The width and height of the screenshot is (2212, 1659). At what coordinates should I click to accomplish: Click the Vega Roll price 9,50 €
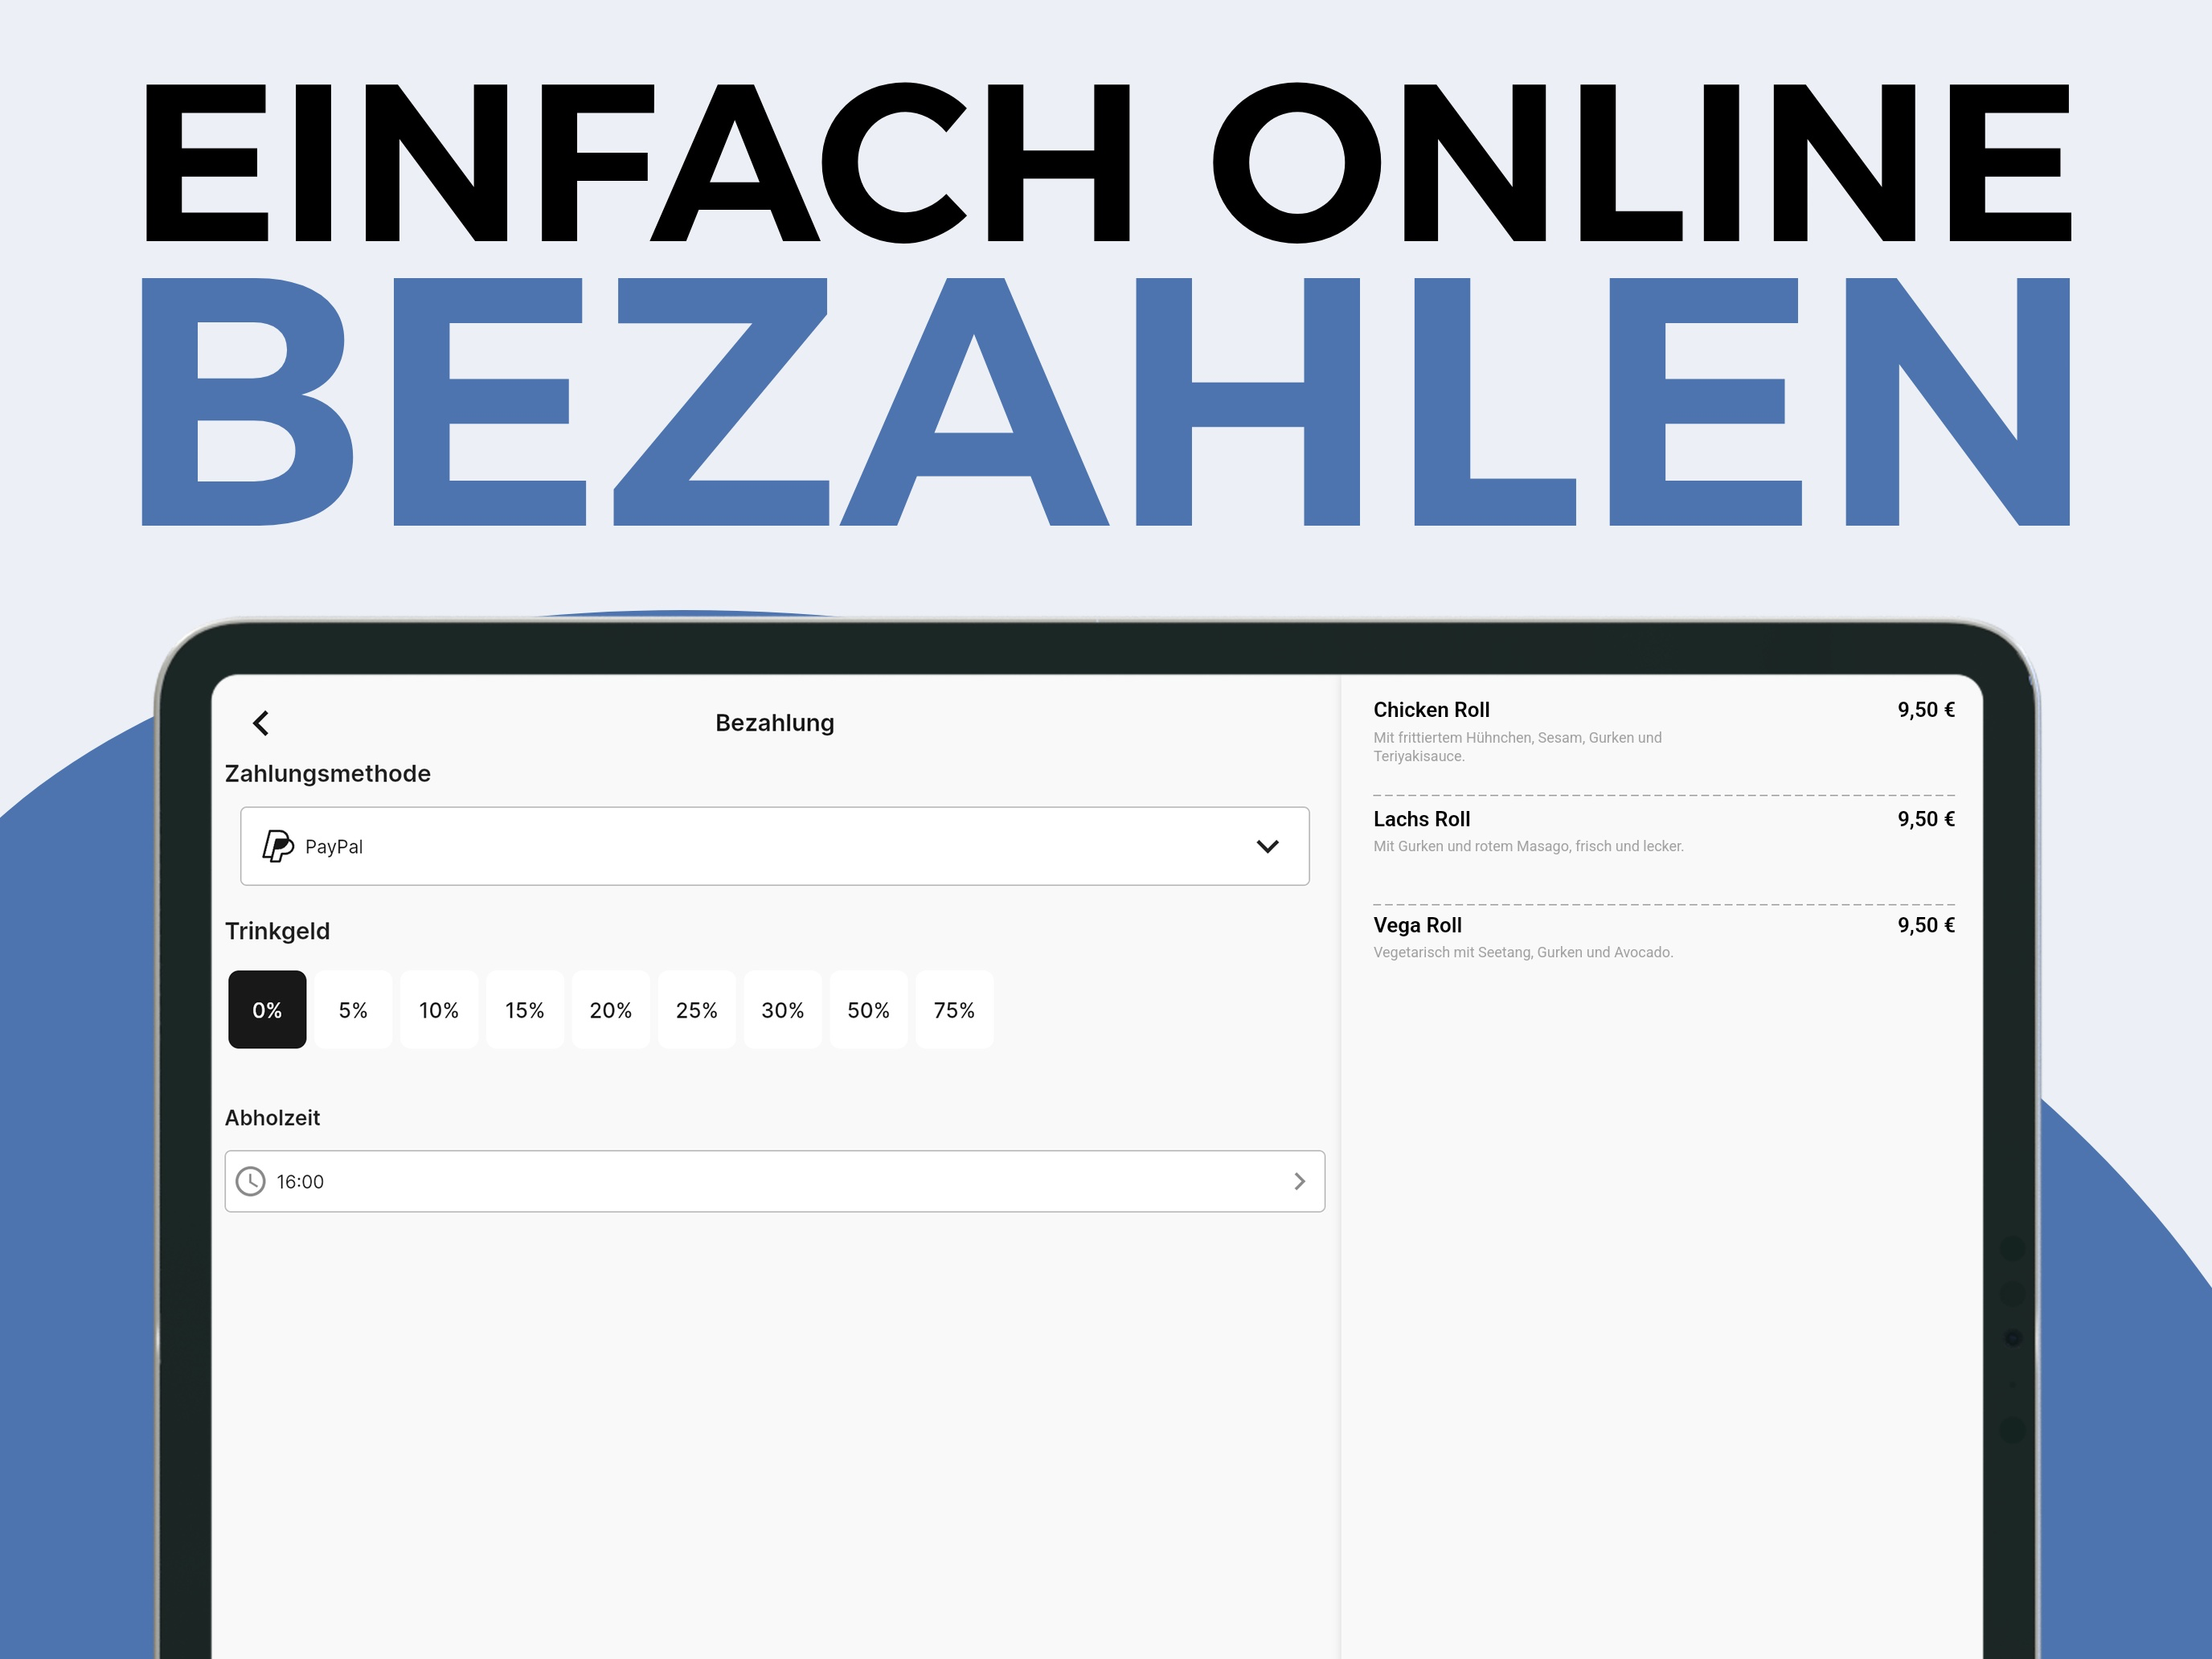(x=1926, y=925)
